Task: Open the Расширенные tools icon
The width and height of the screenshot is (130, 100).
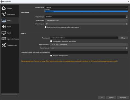Action: click(x=4, y=45)
